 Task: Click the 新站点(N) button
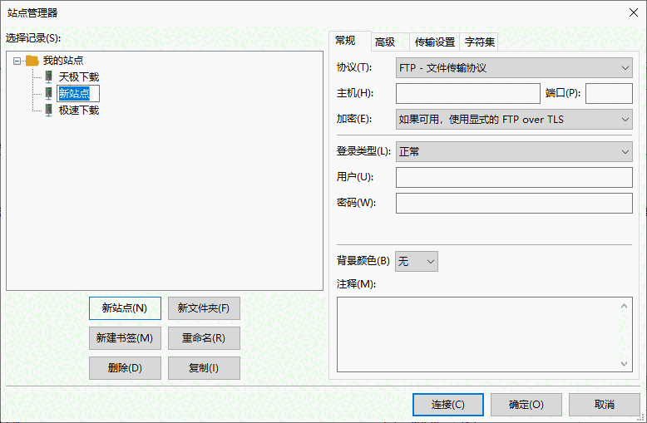coord(125,308)
